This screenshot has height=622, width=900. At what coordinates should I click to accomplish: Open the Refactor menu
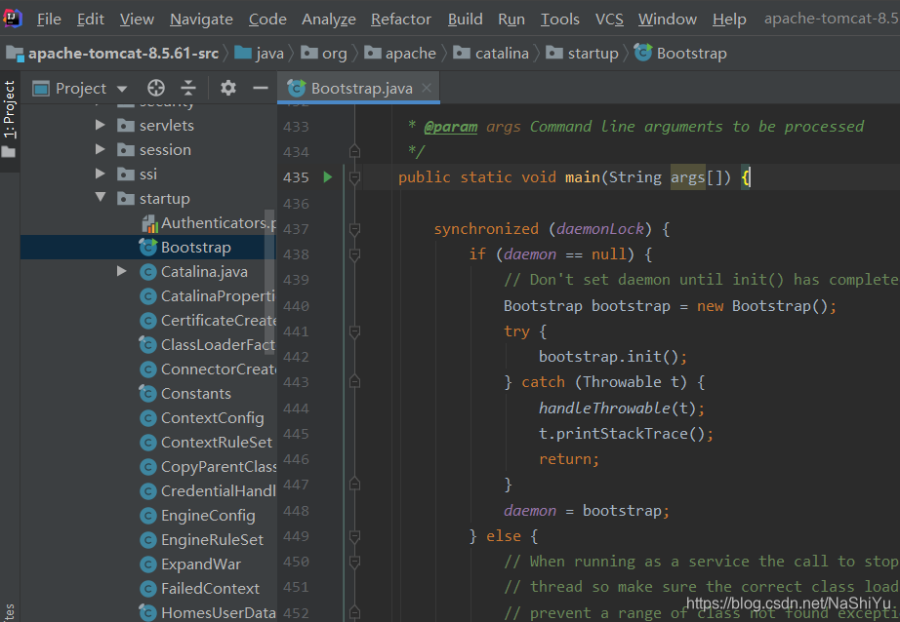coord(400,19)
